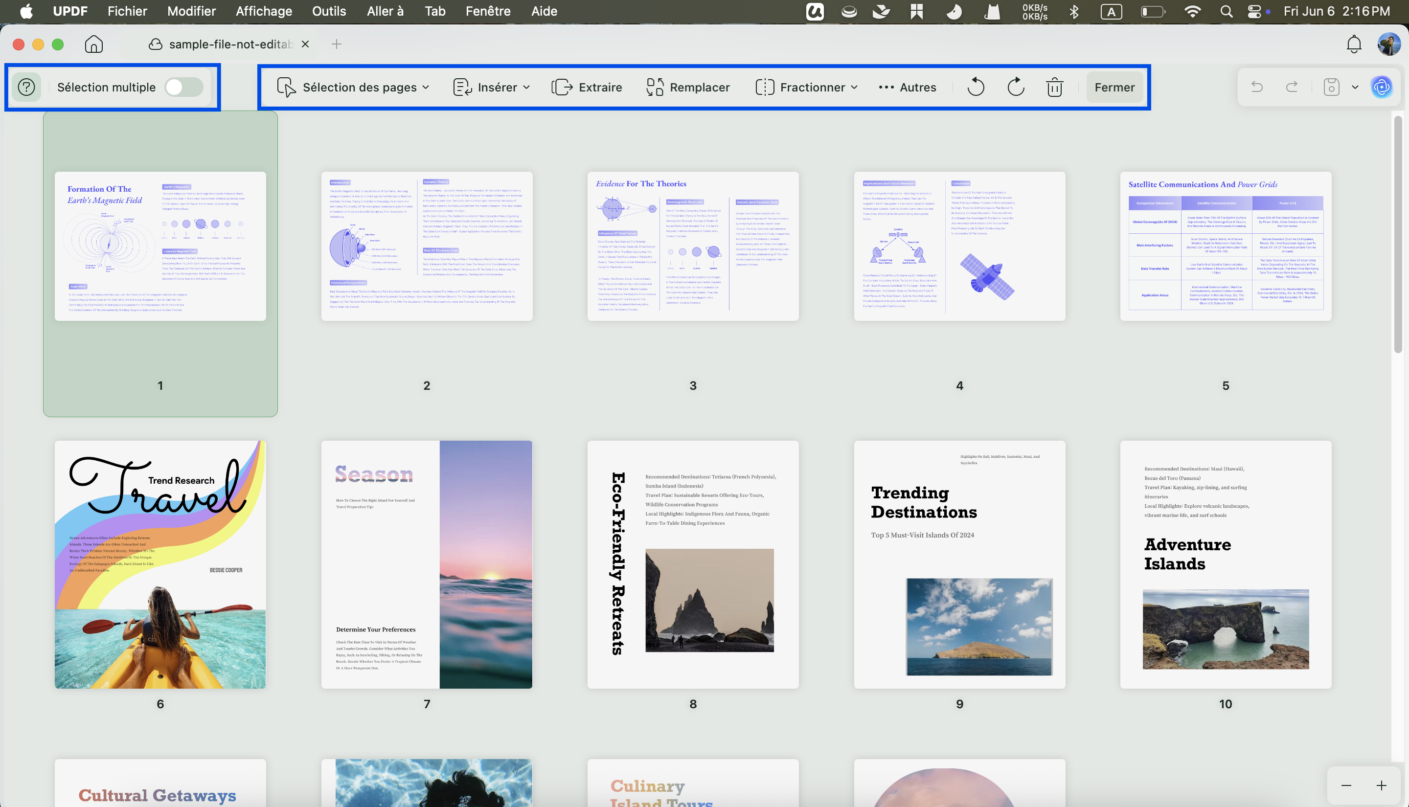The height and width of the screenshot is (807, 1409).
Task: Open the Fractionner dropdown
Action: tap(806, 87)
